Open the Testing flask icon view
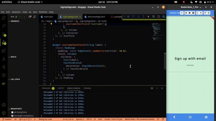The width and height of the screenshot is (216, 121). tap(4, 59)
